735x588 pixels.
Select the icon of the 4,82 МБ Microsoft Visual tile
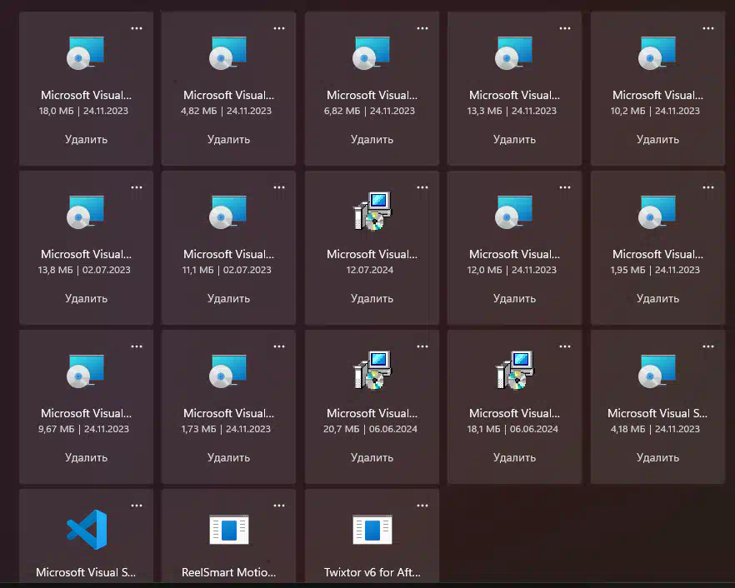tap(228, 53)
